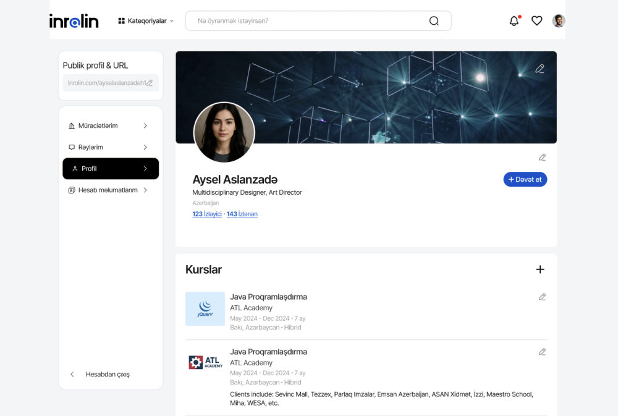The image size is (618, 416).
Task: Open the notifications bell icon
Action: coord(514,21)
